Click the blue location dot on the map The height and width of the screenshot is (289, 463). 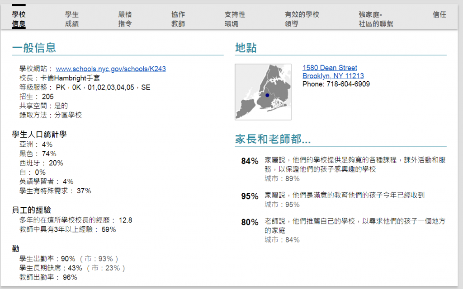pyautogui.click(x=267, y=95)
